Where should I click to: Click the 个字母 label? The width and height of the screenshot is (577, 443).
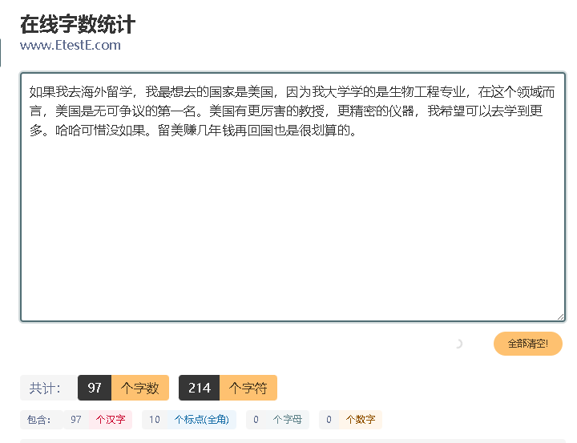(288, 420)
